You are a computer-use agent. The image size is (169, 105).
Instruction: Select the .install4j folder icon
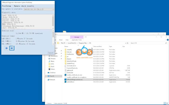click(x=65, y=50)
